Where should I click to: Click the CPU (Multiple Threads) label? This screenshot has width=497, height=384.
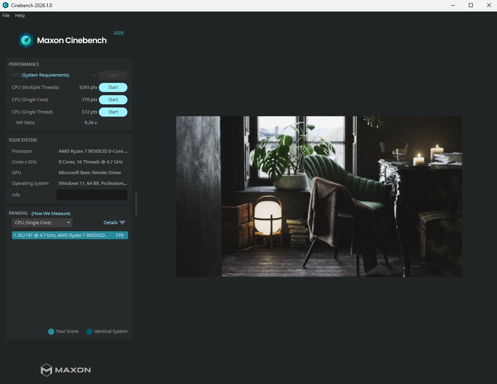[x=35, y=87]
